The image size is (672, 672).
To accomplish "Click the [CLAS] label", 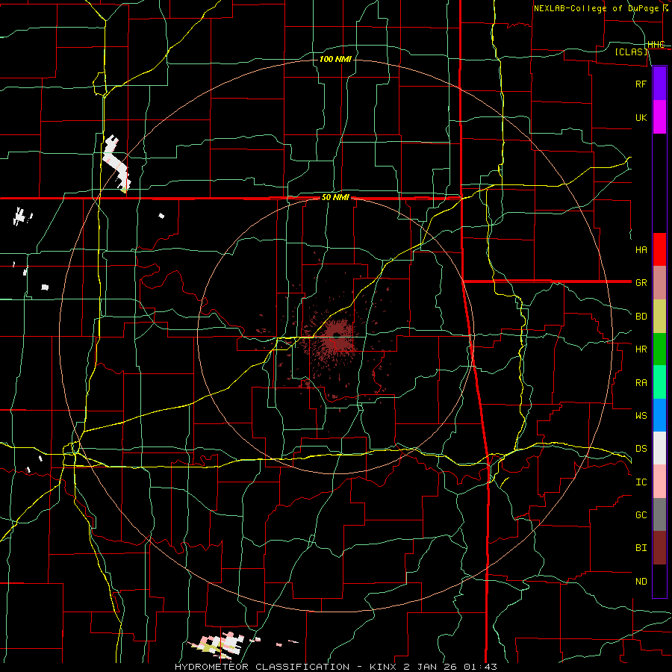I will [x=631, y=52].
